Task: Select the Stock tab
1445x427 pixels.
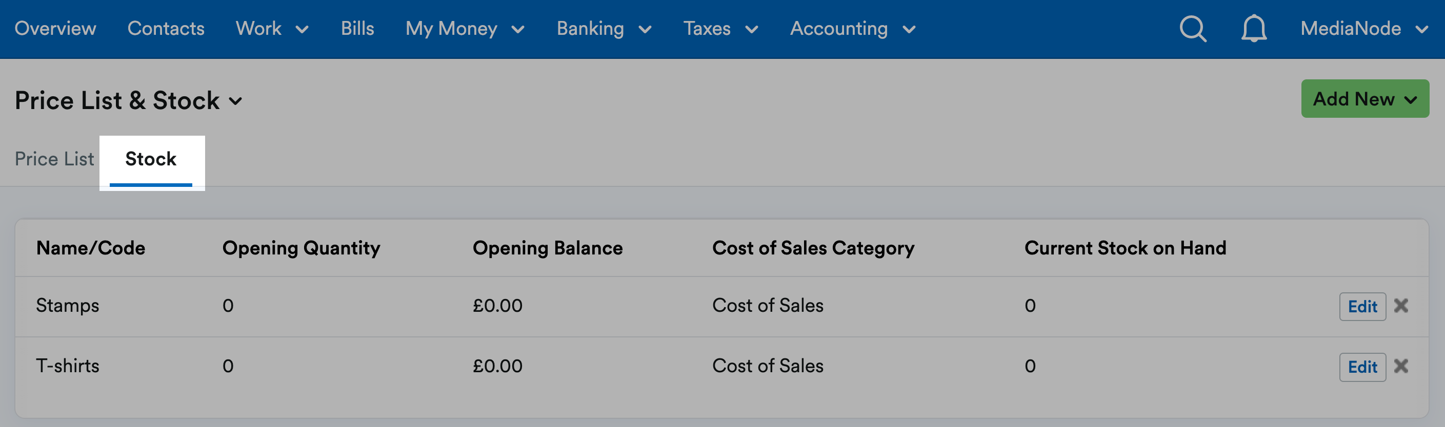Action: tap(151, 160)
